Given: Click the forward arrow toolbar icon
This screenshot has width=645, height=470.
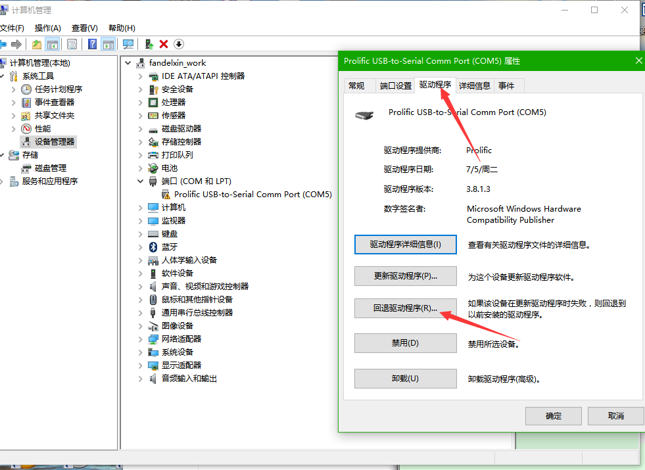Looking at the screenshot, I should click(x=16, y=44).
